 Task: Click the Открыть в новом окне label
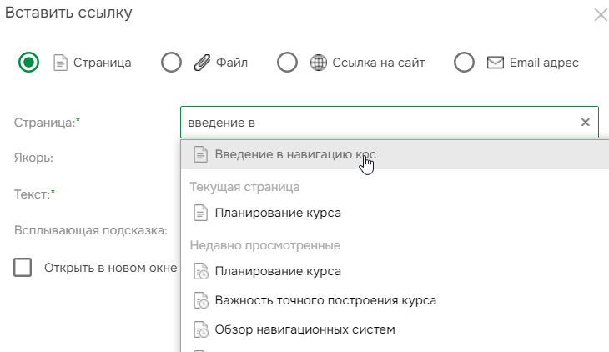click(x=111, y=268)
